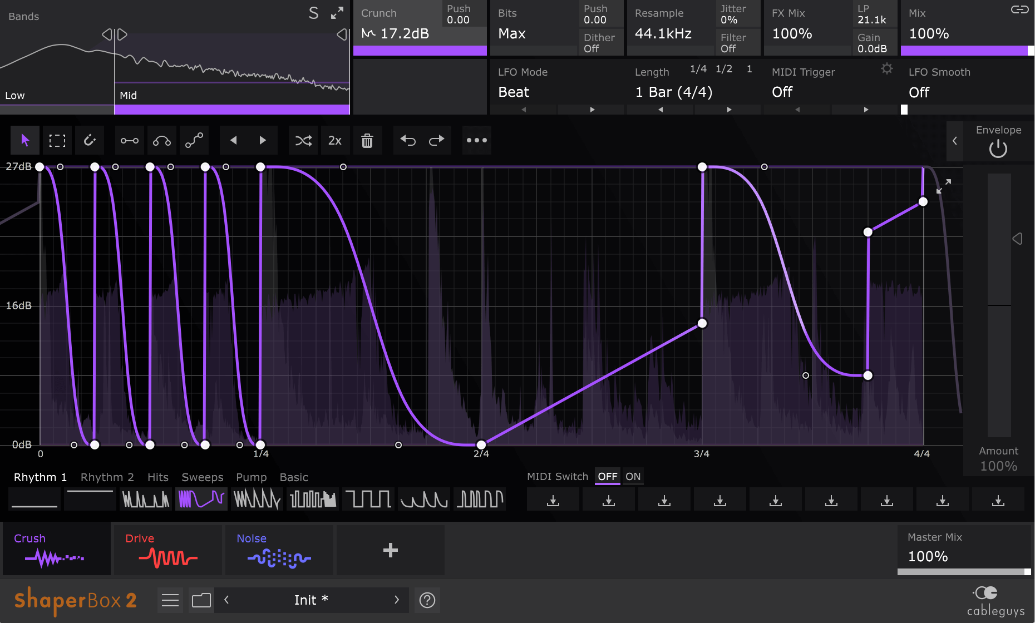1035x623 pixels.
Task: Select the Crush shaper module
Action: tap(56, 550)
